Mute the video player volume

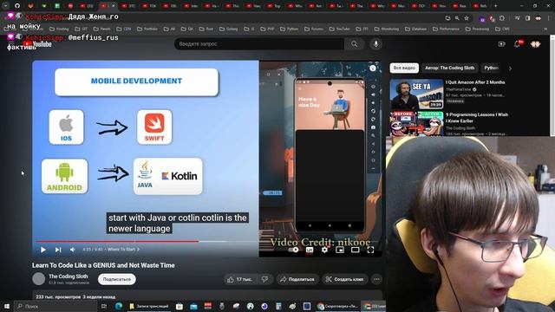coord(73,250)
